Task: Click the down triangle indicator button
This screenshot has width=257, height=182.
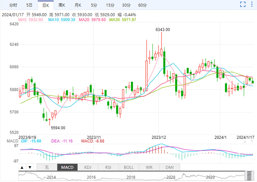Action: coord(30,167)
